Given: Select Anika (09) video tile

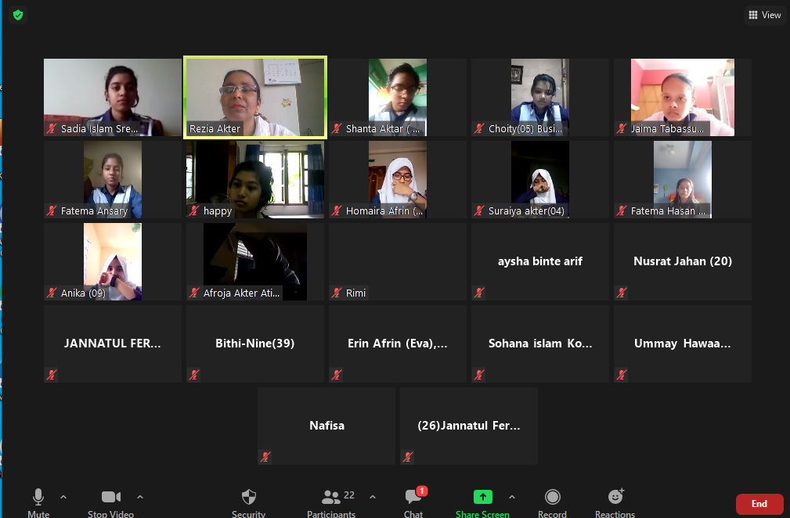Looking at the screenshot, I should [x=112, y=262].
